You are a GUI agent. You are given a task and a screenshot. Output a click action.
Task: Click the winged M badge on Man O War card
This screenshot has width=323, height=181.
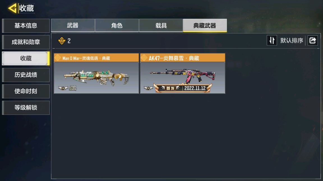pyautogui.click(x=63, y=88)
